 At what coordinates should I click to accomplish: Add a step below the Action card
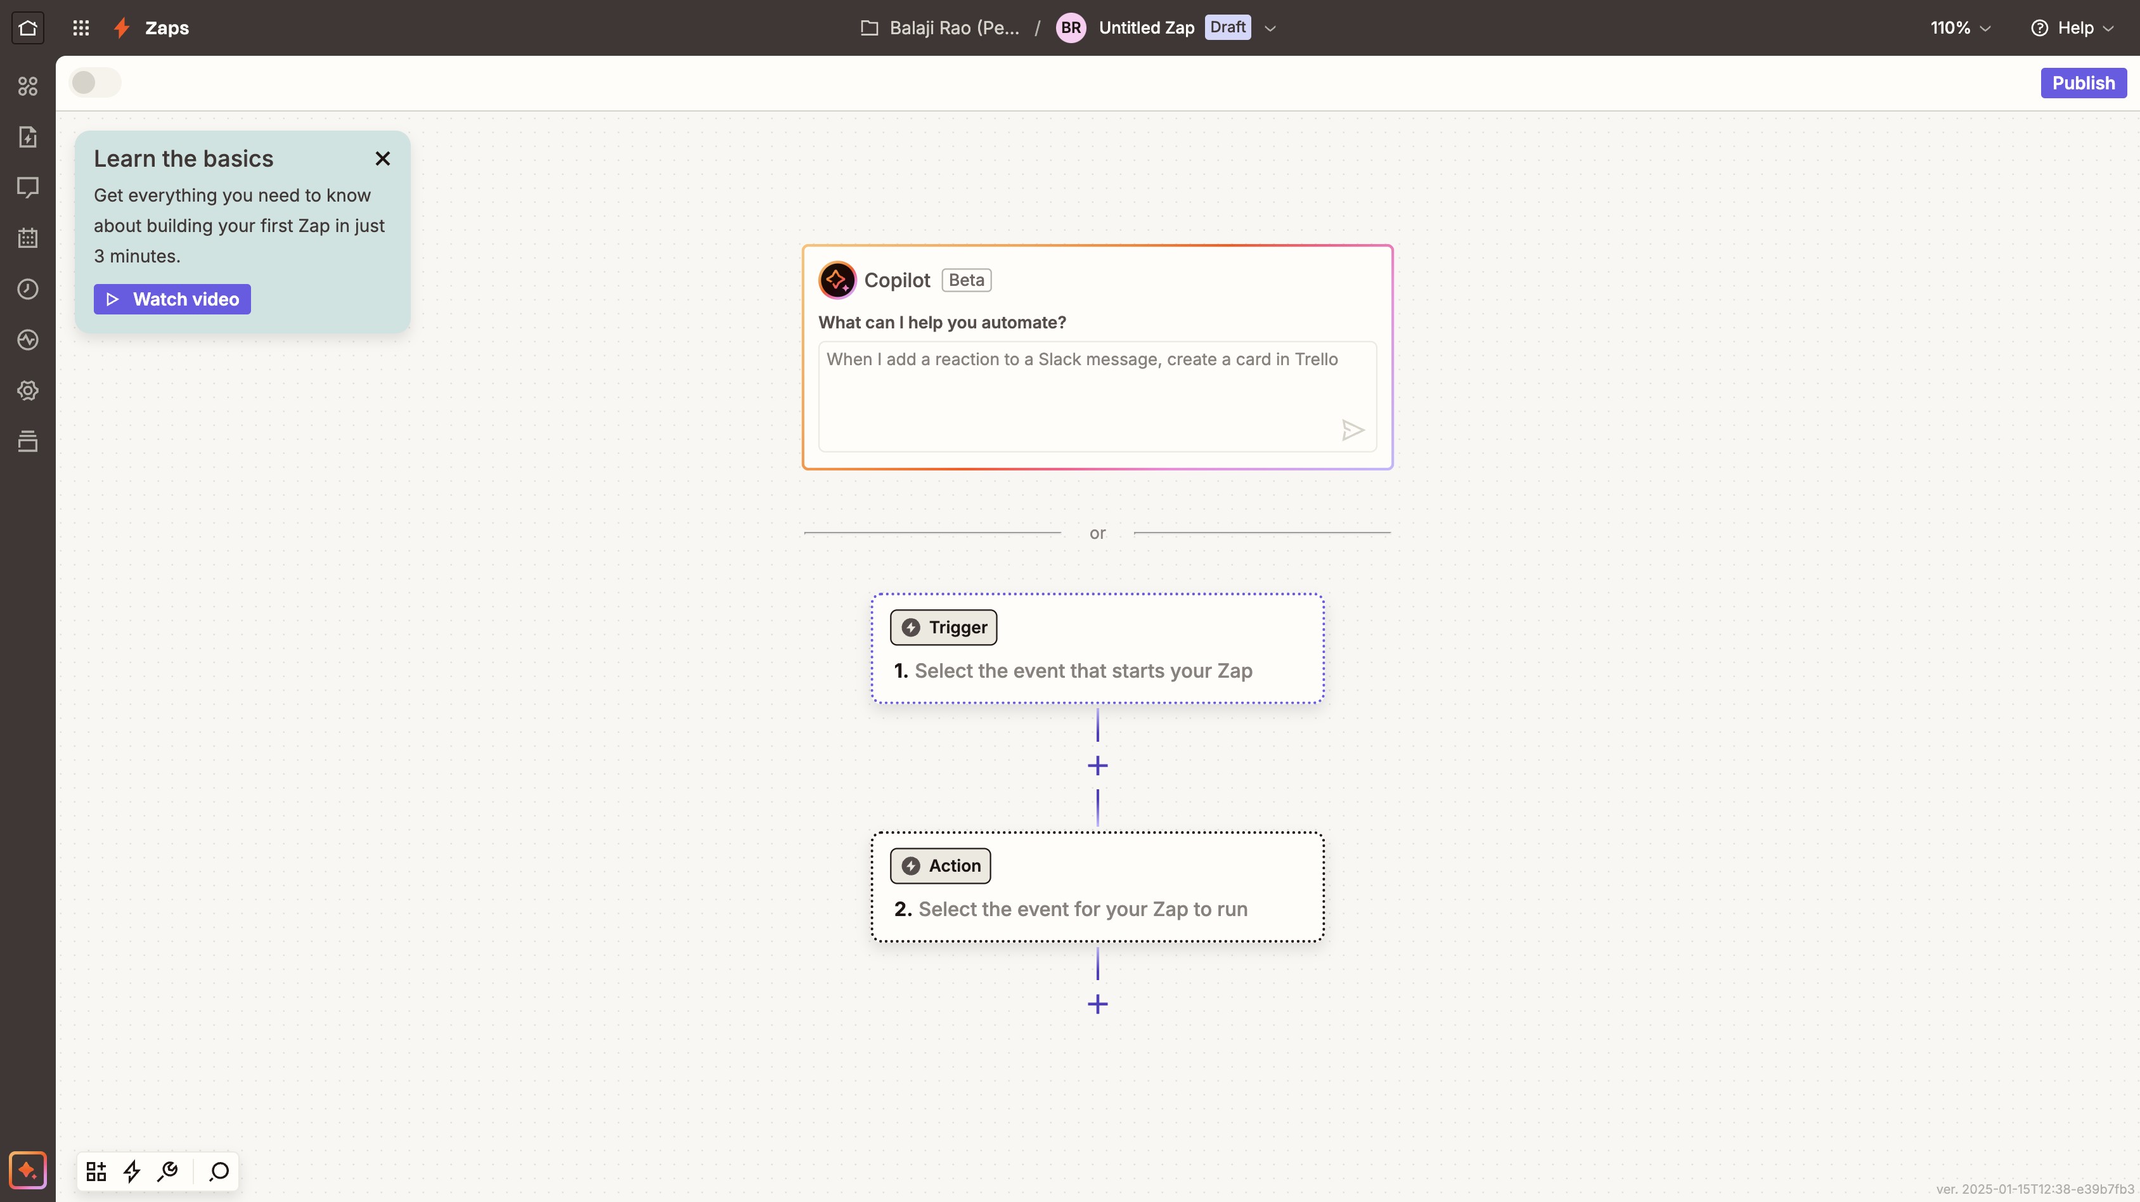click(1097, 1004)
